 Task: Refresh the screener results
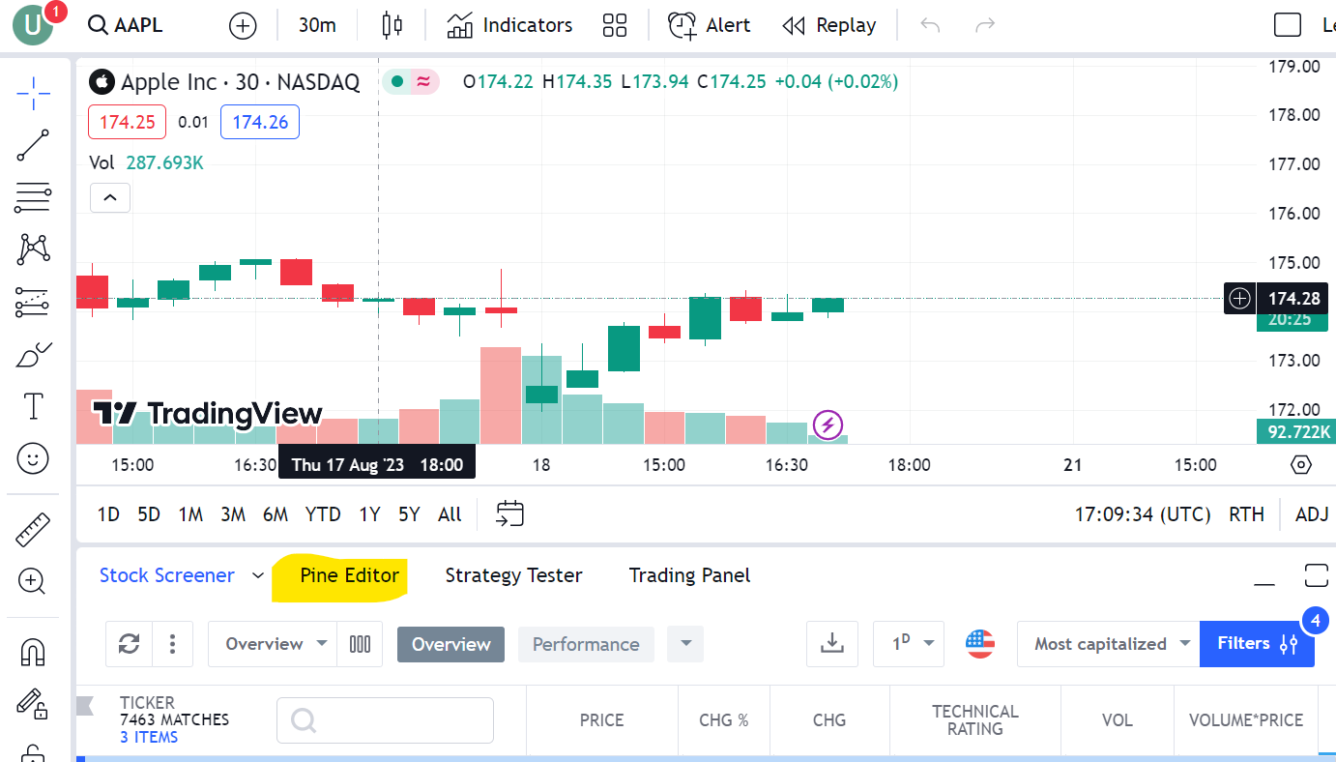(130, 644)
